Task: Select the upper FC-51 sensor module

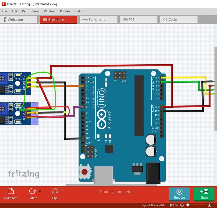Action: 16,83
